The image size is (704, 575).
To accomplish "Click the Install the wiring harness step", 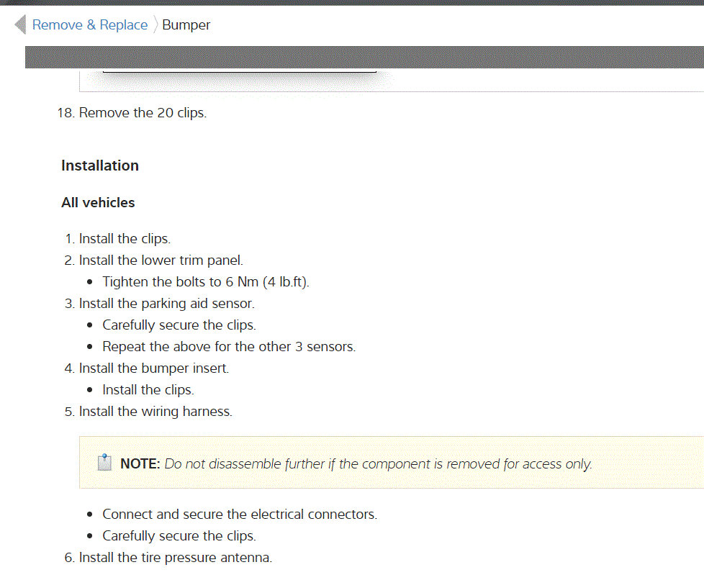I will [155, 412].
